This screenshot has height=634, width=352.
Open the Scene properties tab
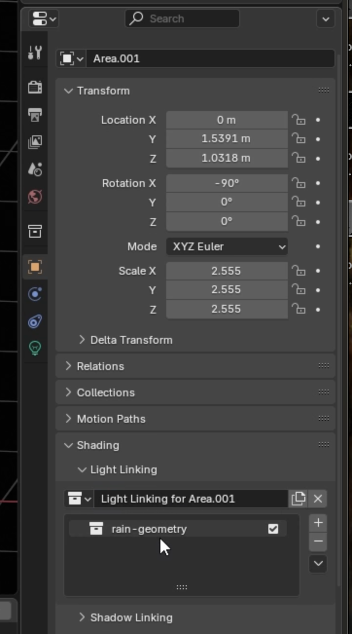point(35,169)
